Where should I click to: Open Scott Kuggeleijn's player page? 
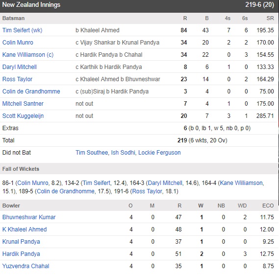point(23,116)
